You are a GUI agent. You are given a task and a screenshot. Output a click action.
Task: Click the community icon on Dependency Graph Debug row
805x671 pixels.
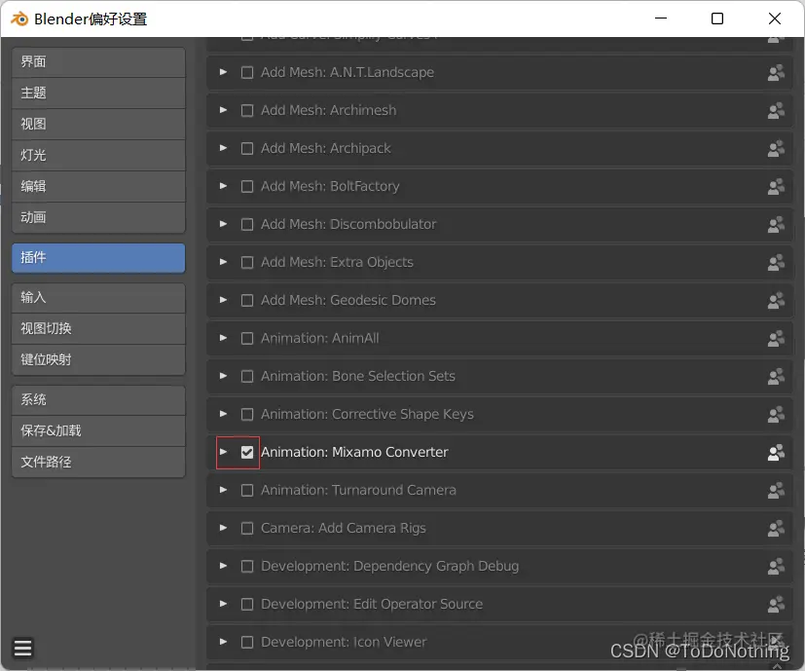click(776, 567)
